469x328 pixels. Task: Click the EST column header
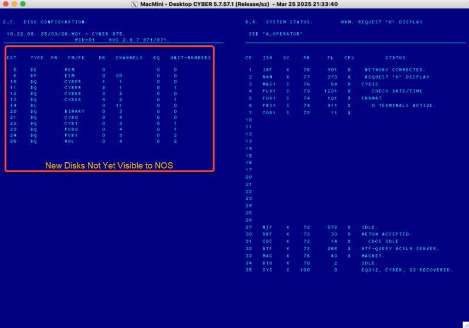[x=12, y=57]
